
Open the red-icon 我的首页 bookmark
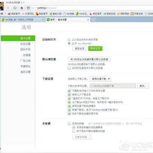point(96,14)
